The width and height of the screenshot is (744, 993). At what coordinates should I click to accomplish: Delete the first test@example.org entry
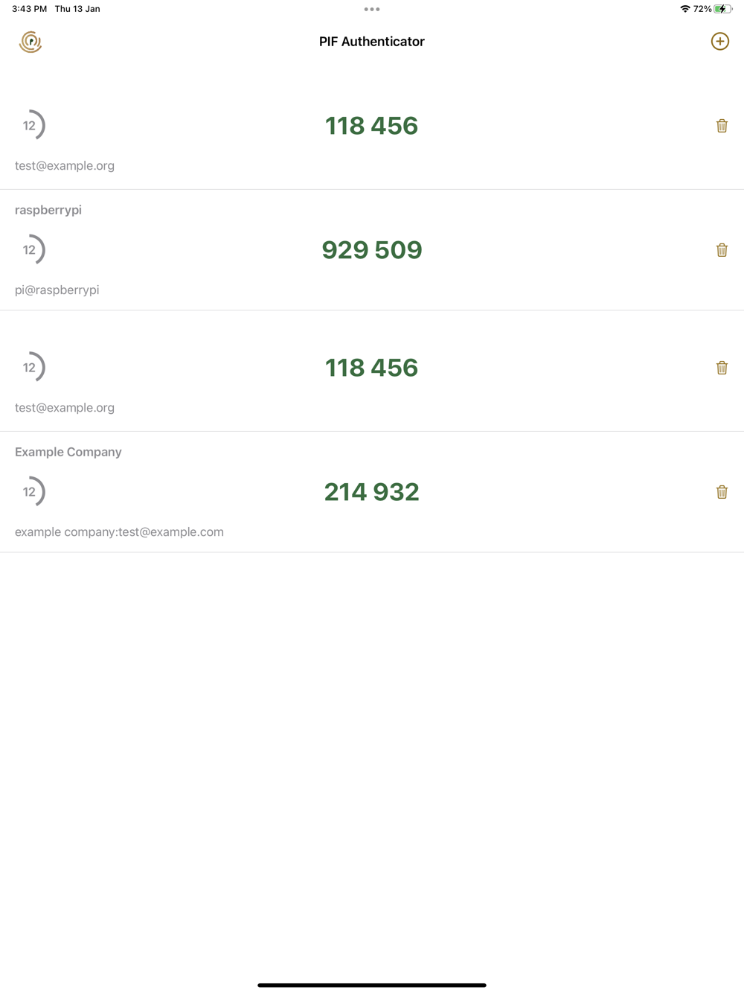coord(722,126)
